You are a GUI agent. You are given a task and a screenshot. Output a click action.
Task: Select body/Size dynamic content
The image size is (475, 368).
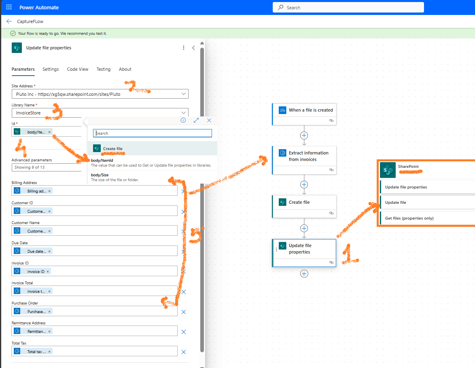[153, 177]
